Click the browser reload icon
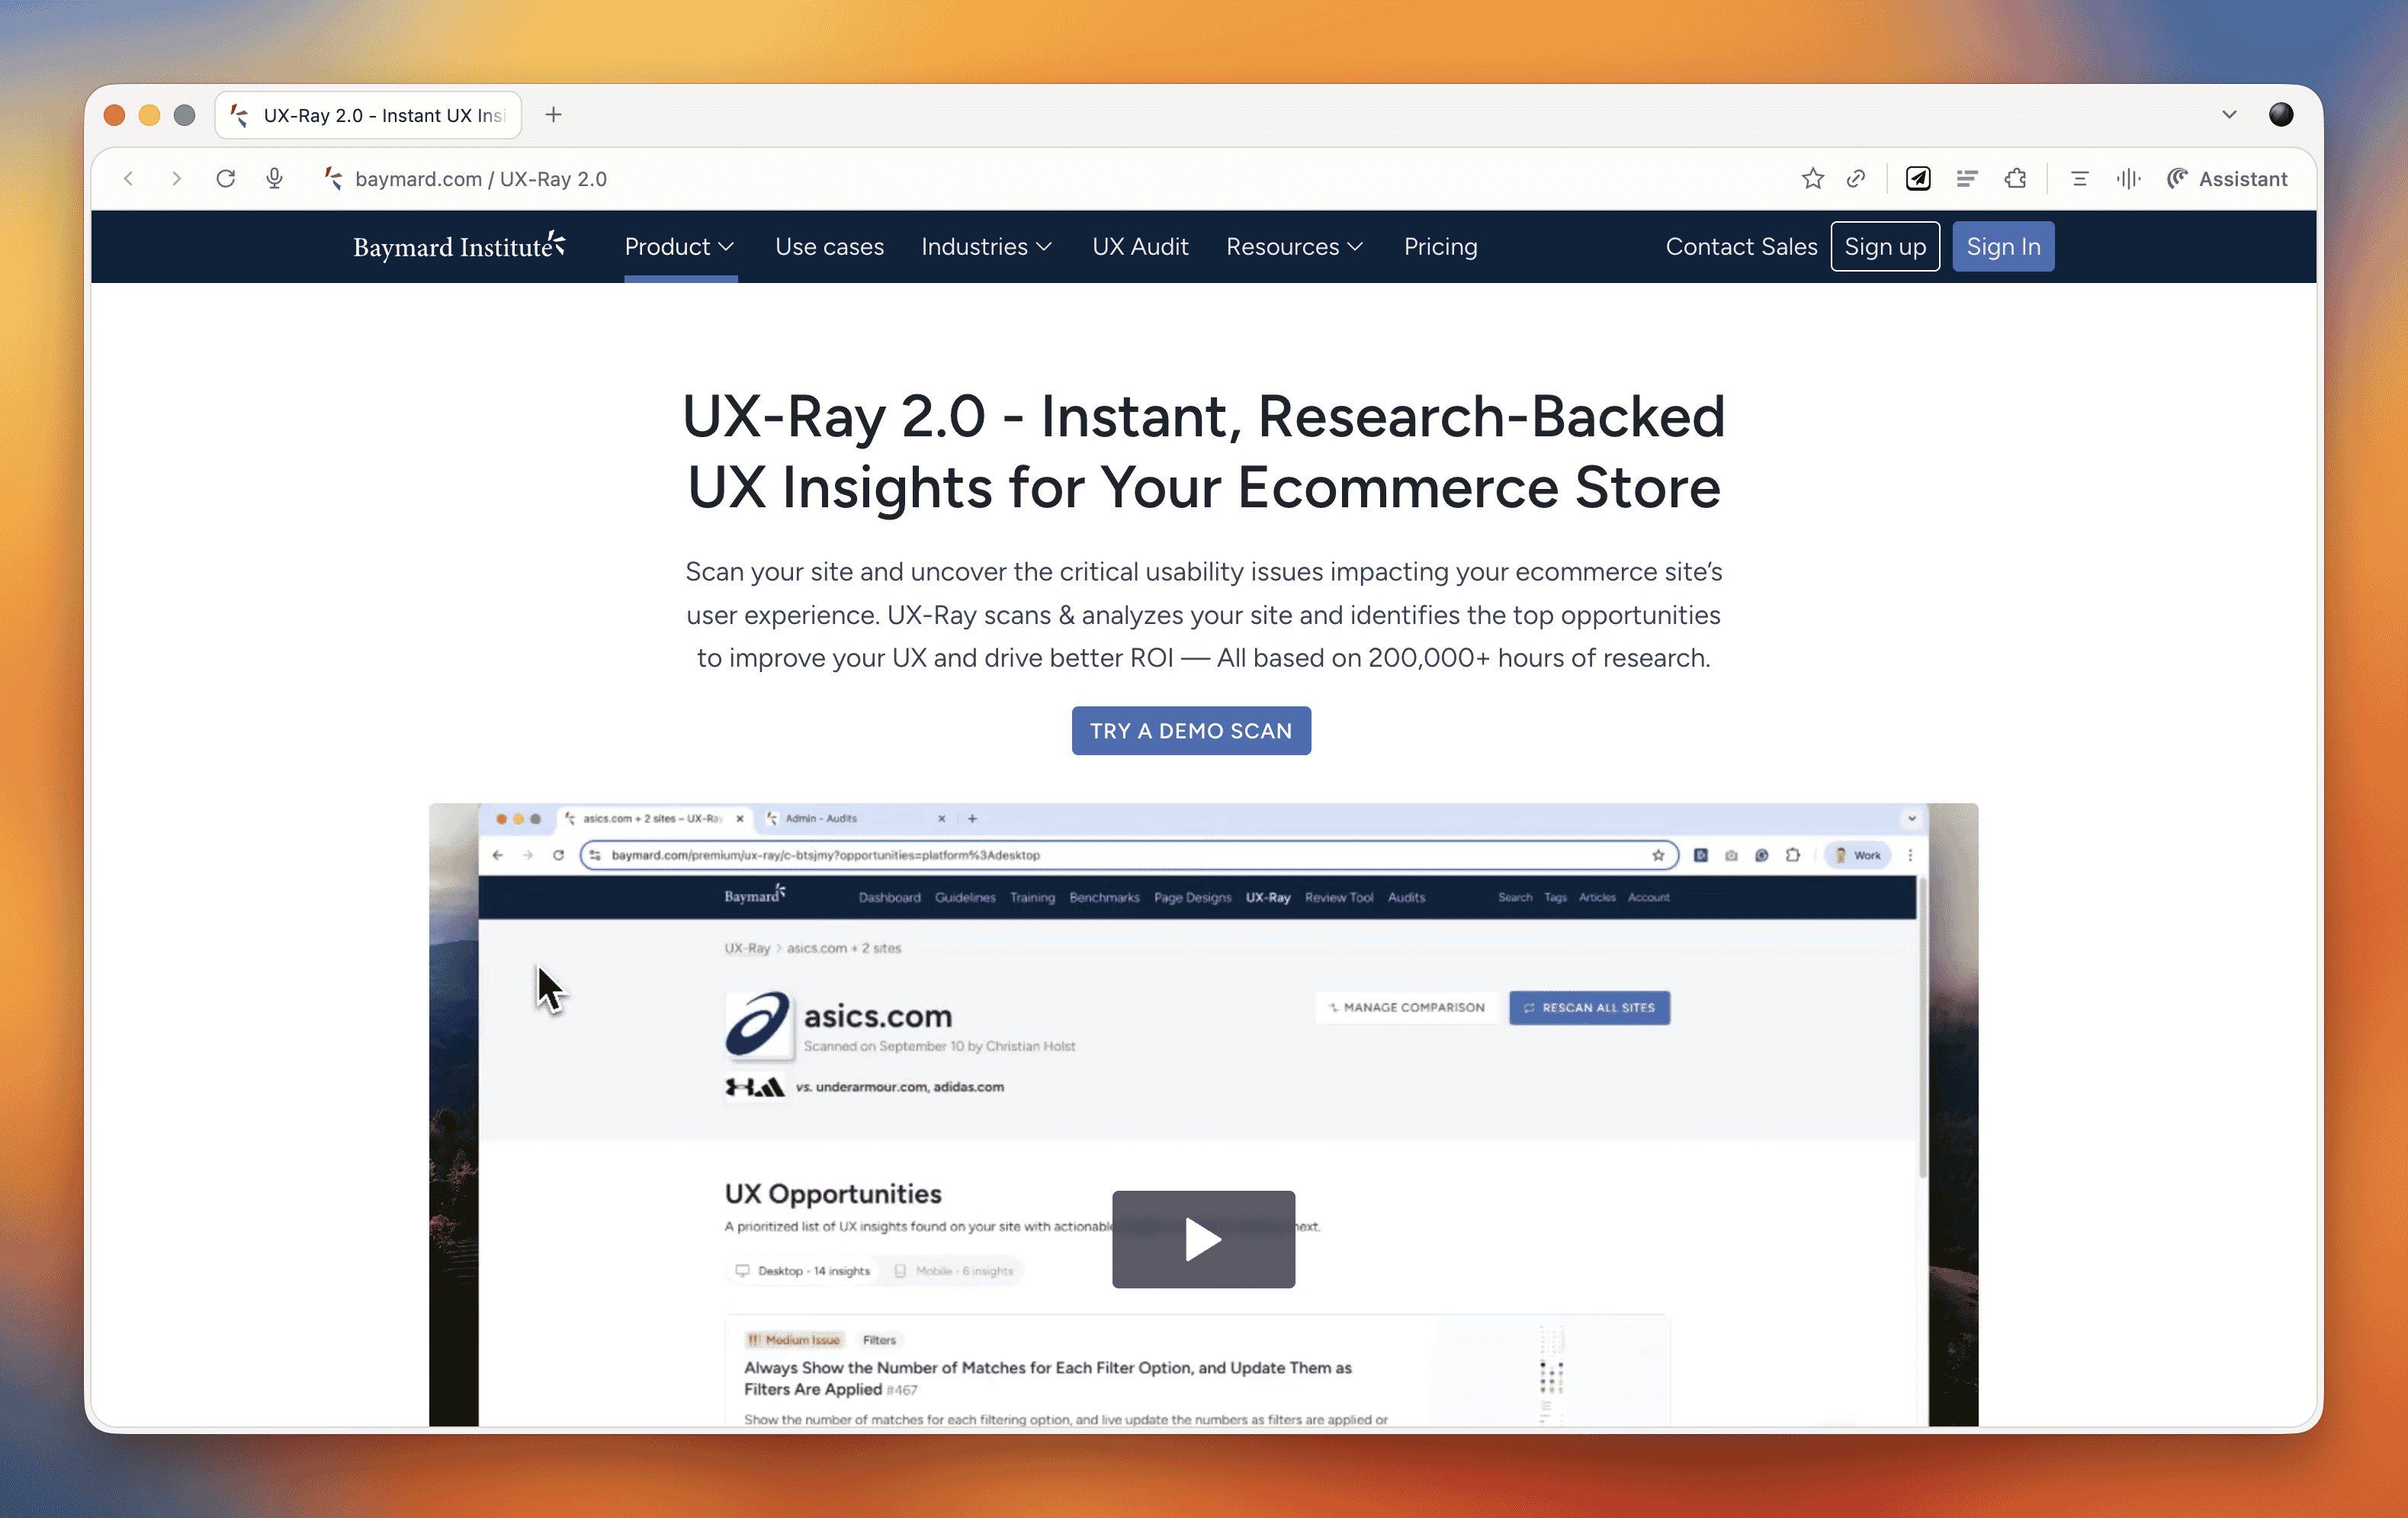The height and width of the screenshot is (1518, 2408). (226, 179)
